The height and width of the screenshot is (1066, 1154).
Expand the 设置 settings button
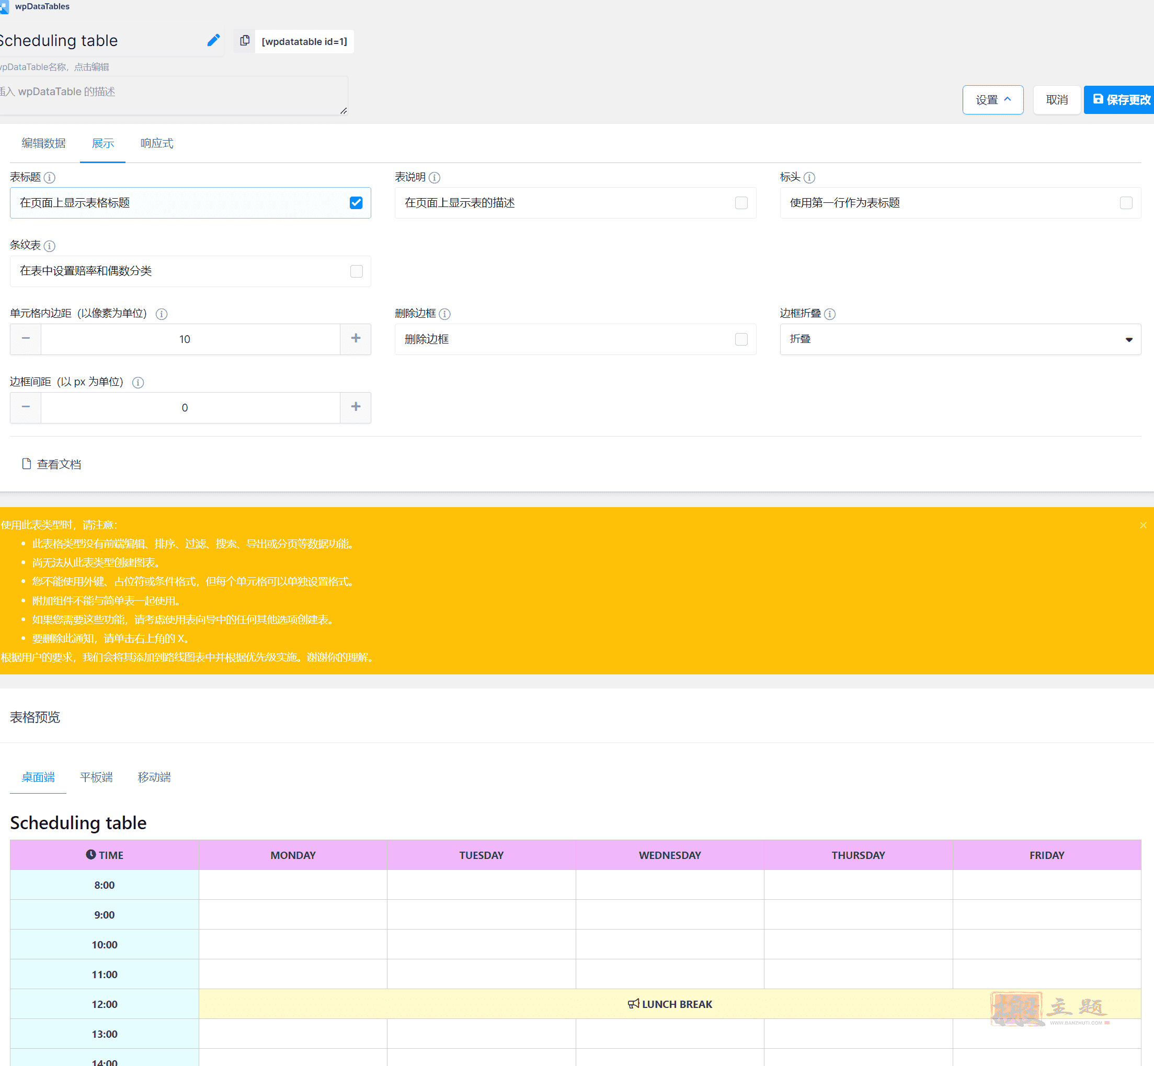pos(992,100)
